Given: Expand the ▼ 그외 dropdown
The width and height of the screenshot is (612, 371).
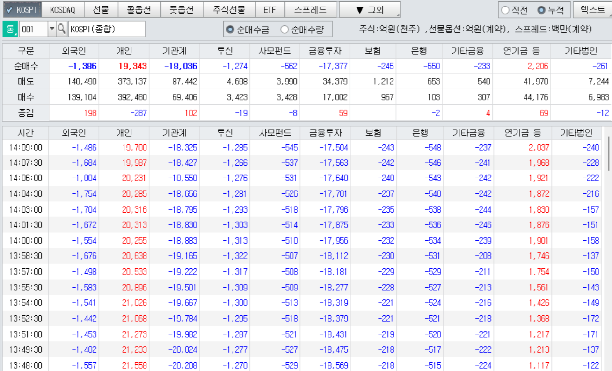Looking at the screenshot, I should coord(369,9).
